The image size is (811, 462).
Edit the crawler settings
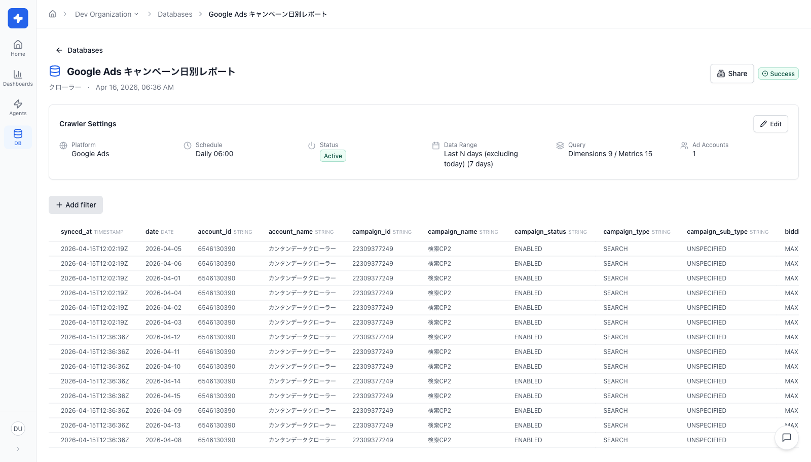pyautogui.click(x=770, y=124)
